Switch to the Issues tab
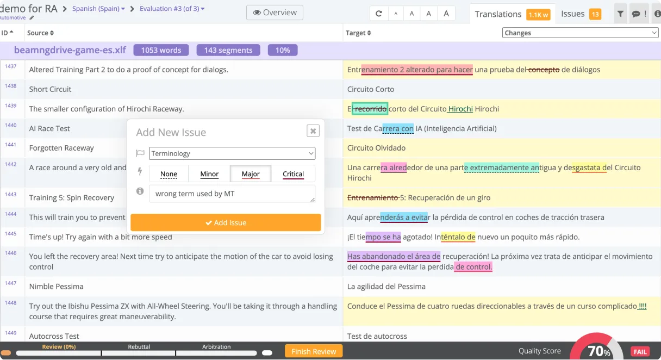This screenshot has height=360, width=661. (x=581, y=14)
